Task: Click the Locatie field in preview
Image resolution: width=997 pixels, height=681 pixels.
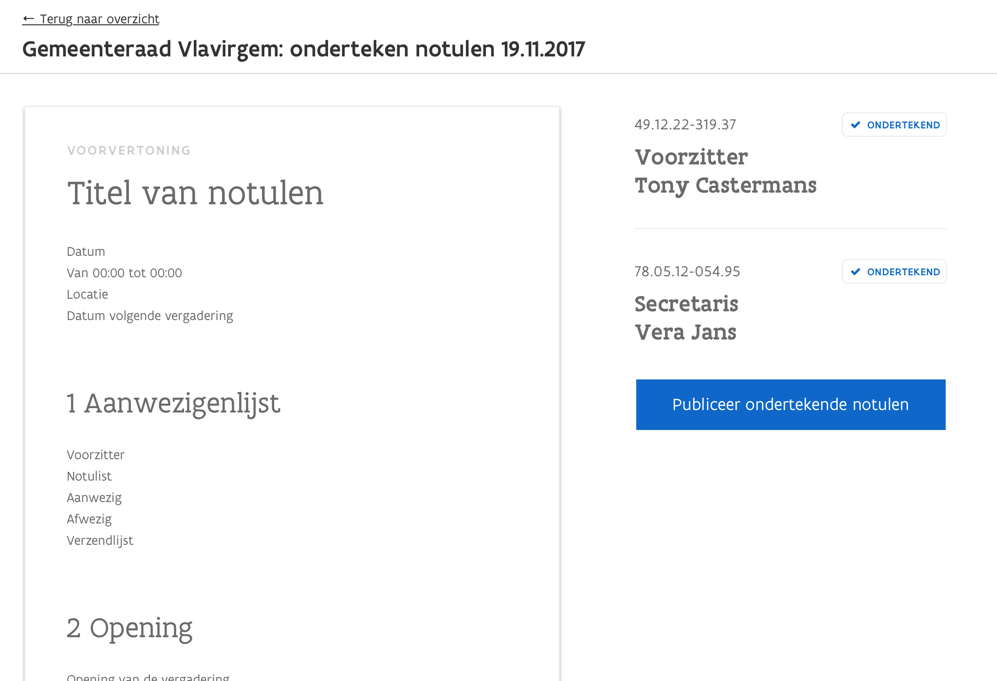Action: [87, 294]
